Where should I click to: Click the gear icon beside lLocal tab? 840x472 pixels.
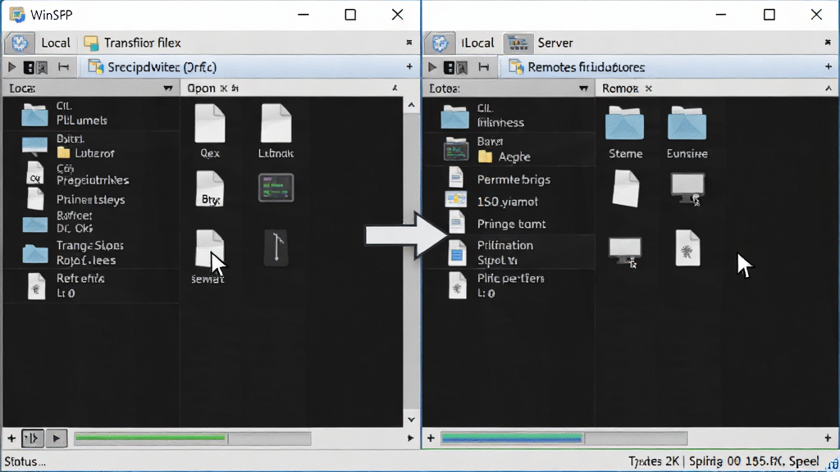click(441, 43)
